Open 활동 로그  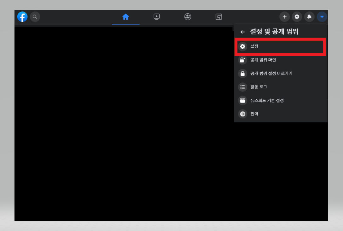[280, 87]
